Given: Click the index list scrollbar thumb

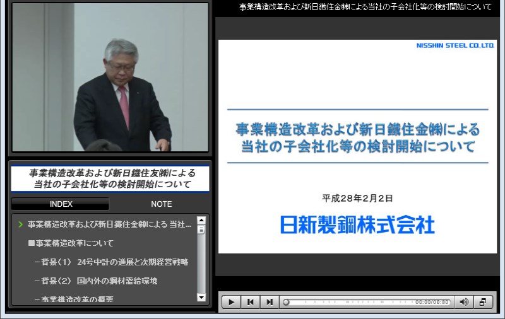Looking at the screenshot, I should (x=201, y=229).
